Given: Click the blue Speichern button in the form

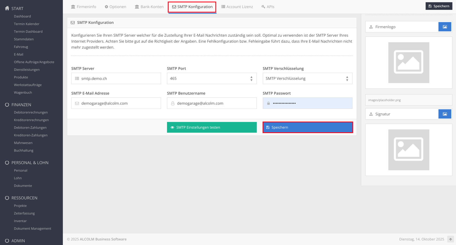Looking at the screenshot, I should click(307, 127).
